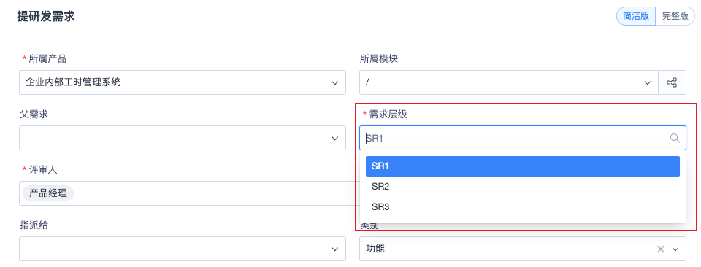Select SR1 from the level list
Viewport: 701px width, 267px height.
tap(523, 166)
